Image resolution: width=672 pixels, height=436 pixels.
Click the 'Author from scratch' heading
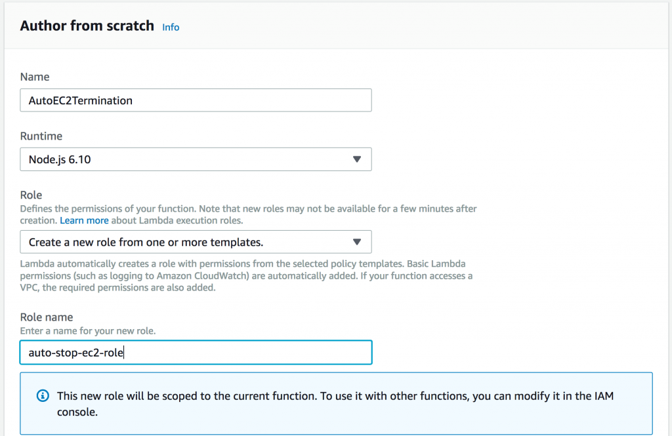87,26
